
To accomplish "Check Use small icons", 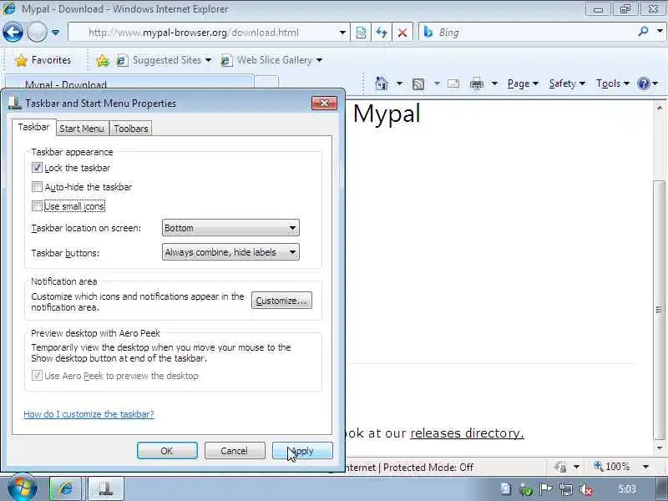I will (x=37, y=206).
